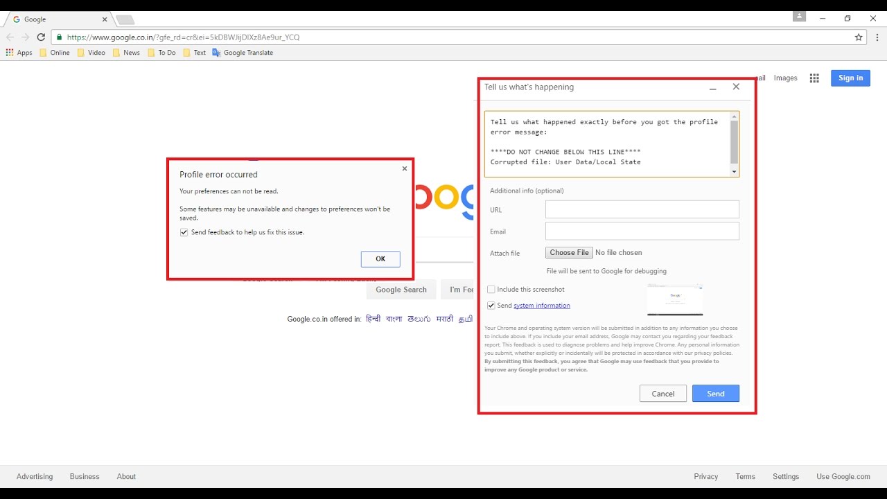This screenshot has width=887, height=499.
Task: Open the Settings footer link
Action: coord(786,477)
